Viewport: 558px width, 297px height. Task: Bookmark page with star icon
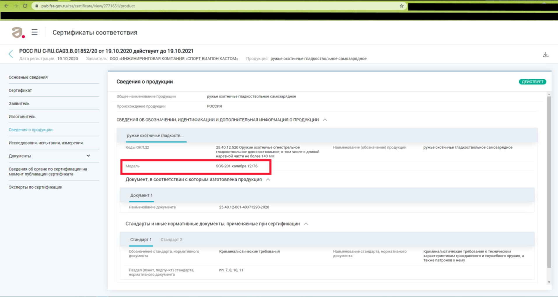point(401,6)
